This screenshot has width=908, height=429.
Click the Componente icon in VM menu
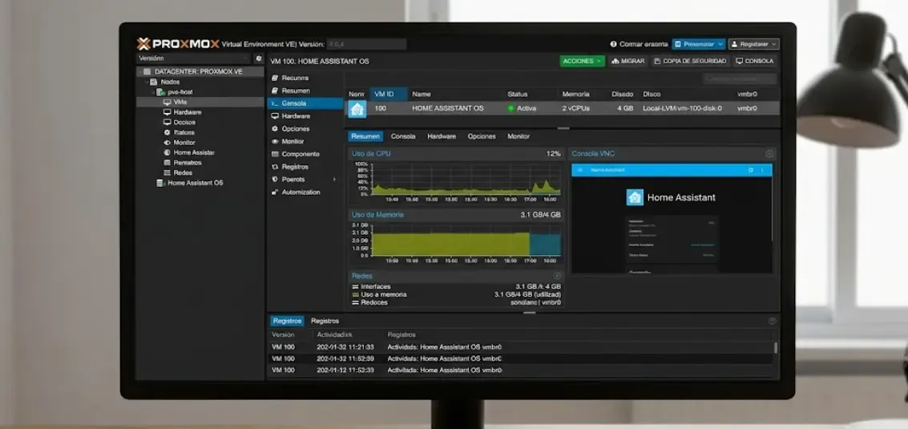[275, 154]
